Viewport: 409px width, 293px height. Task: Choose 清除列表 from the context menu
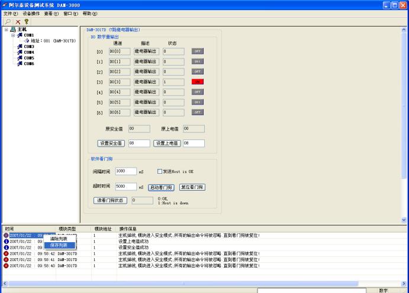(x=59, y=239)
